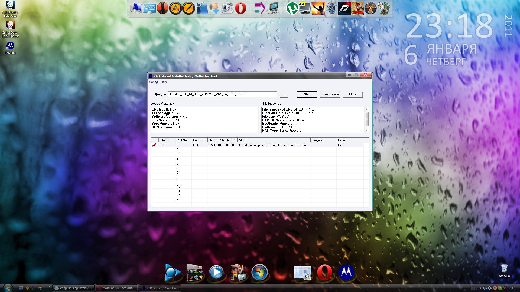
Task: Launch uTorrent from the top dock
Action: [292, 8]
